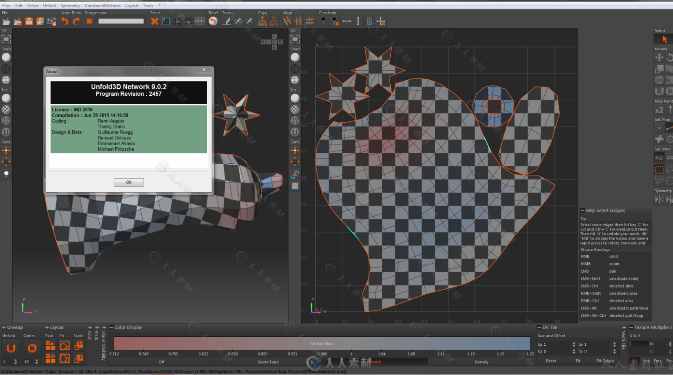
Task: Click the Unfold U icon
Action: (11, 348)
